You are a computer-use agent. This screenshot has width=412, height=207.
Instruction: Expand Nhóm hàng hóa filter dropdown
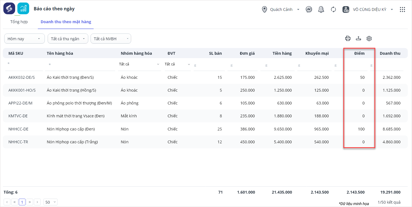click(139, 64)
